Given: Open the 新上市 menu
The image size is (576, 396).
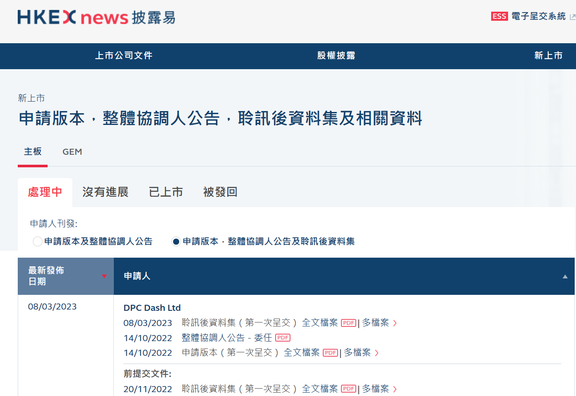Looking at the screenshot, I should tap(548, 56).
